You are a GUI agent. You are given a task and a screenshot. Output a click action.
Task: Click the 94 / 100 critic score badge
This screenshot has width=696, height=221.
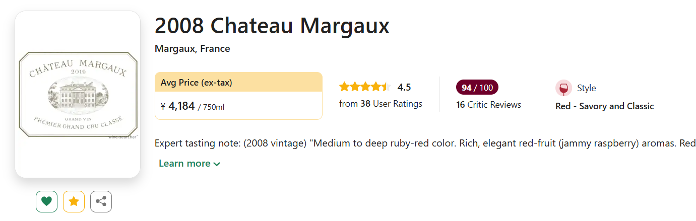477,88
